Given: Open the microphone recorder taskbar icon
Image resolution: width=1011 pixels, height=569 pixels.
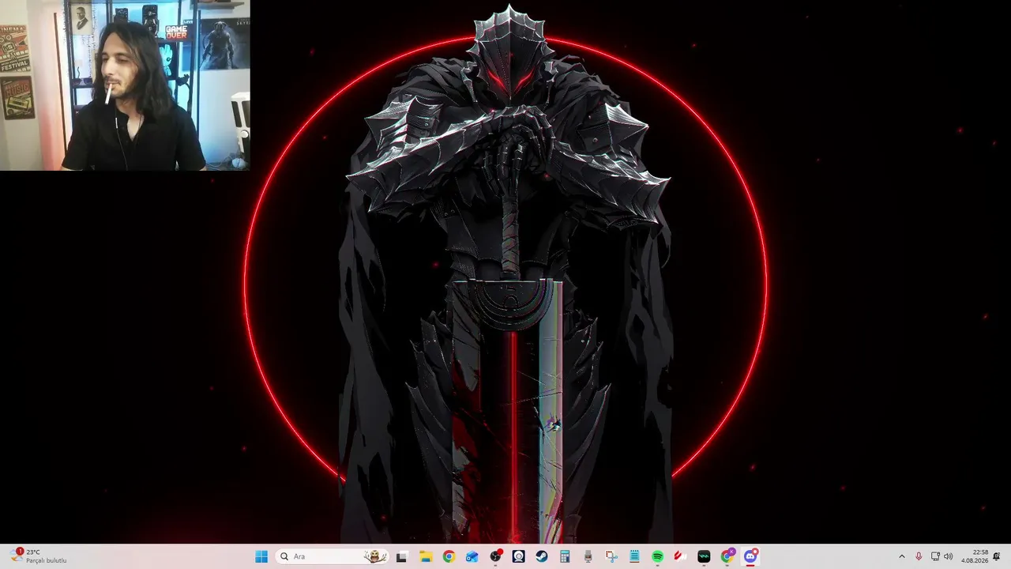Looking at the screenshot, I should pos(588,556).
